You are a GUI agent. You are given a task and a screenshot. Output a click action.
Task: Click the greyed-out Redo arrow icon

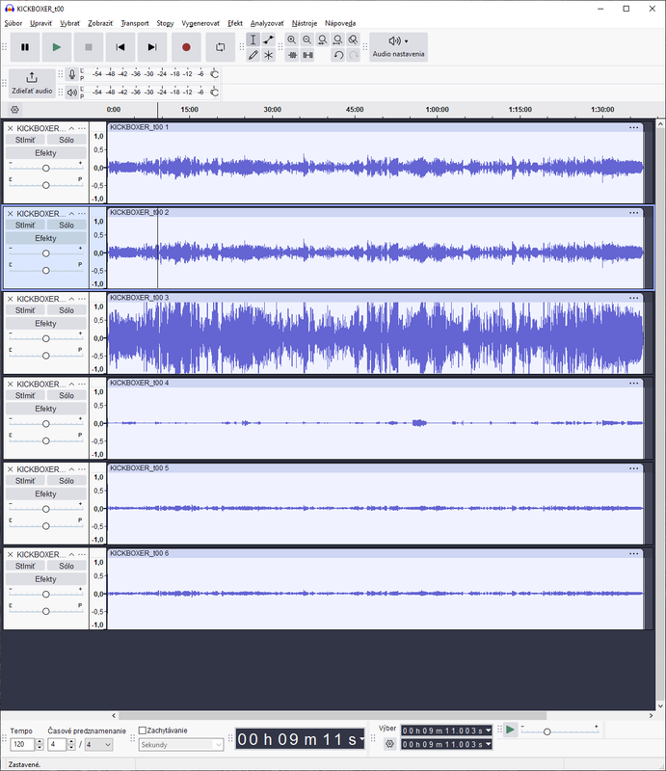pyautogui.click(x=353, y=55)
